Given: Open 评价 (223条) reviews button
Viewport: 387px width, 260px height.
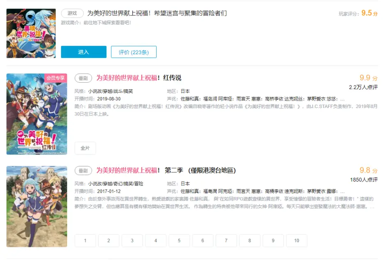Looking at the screenshot, I should pos(134,52).
